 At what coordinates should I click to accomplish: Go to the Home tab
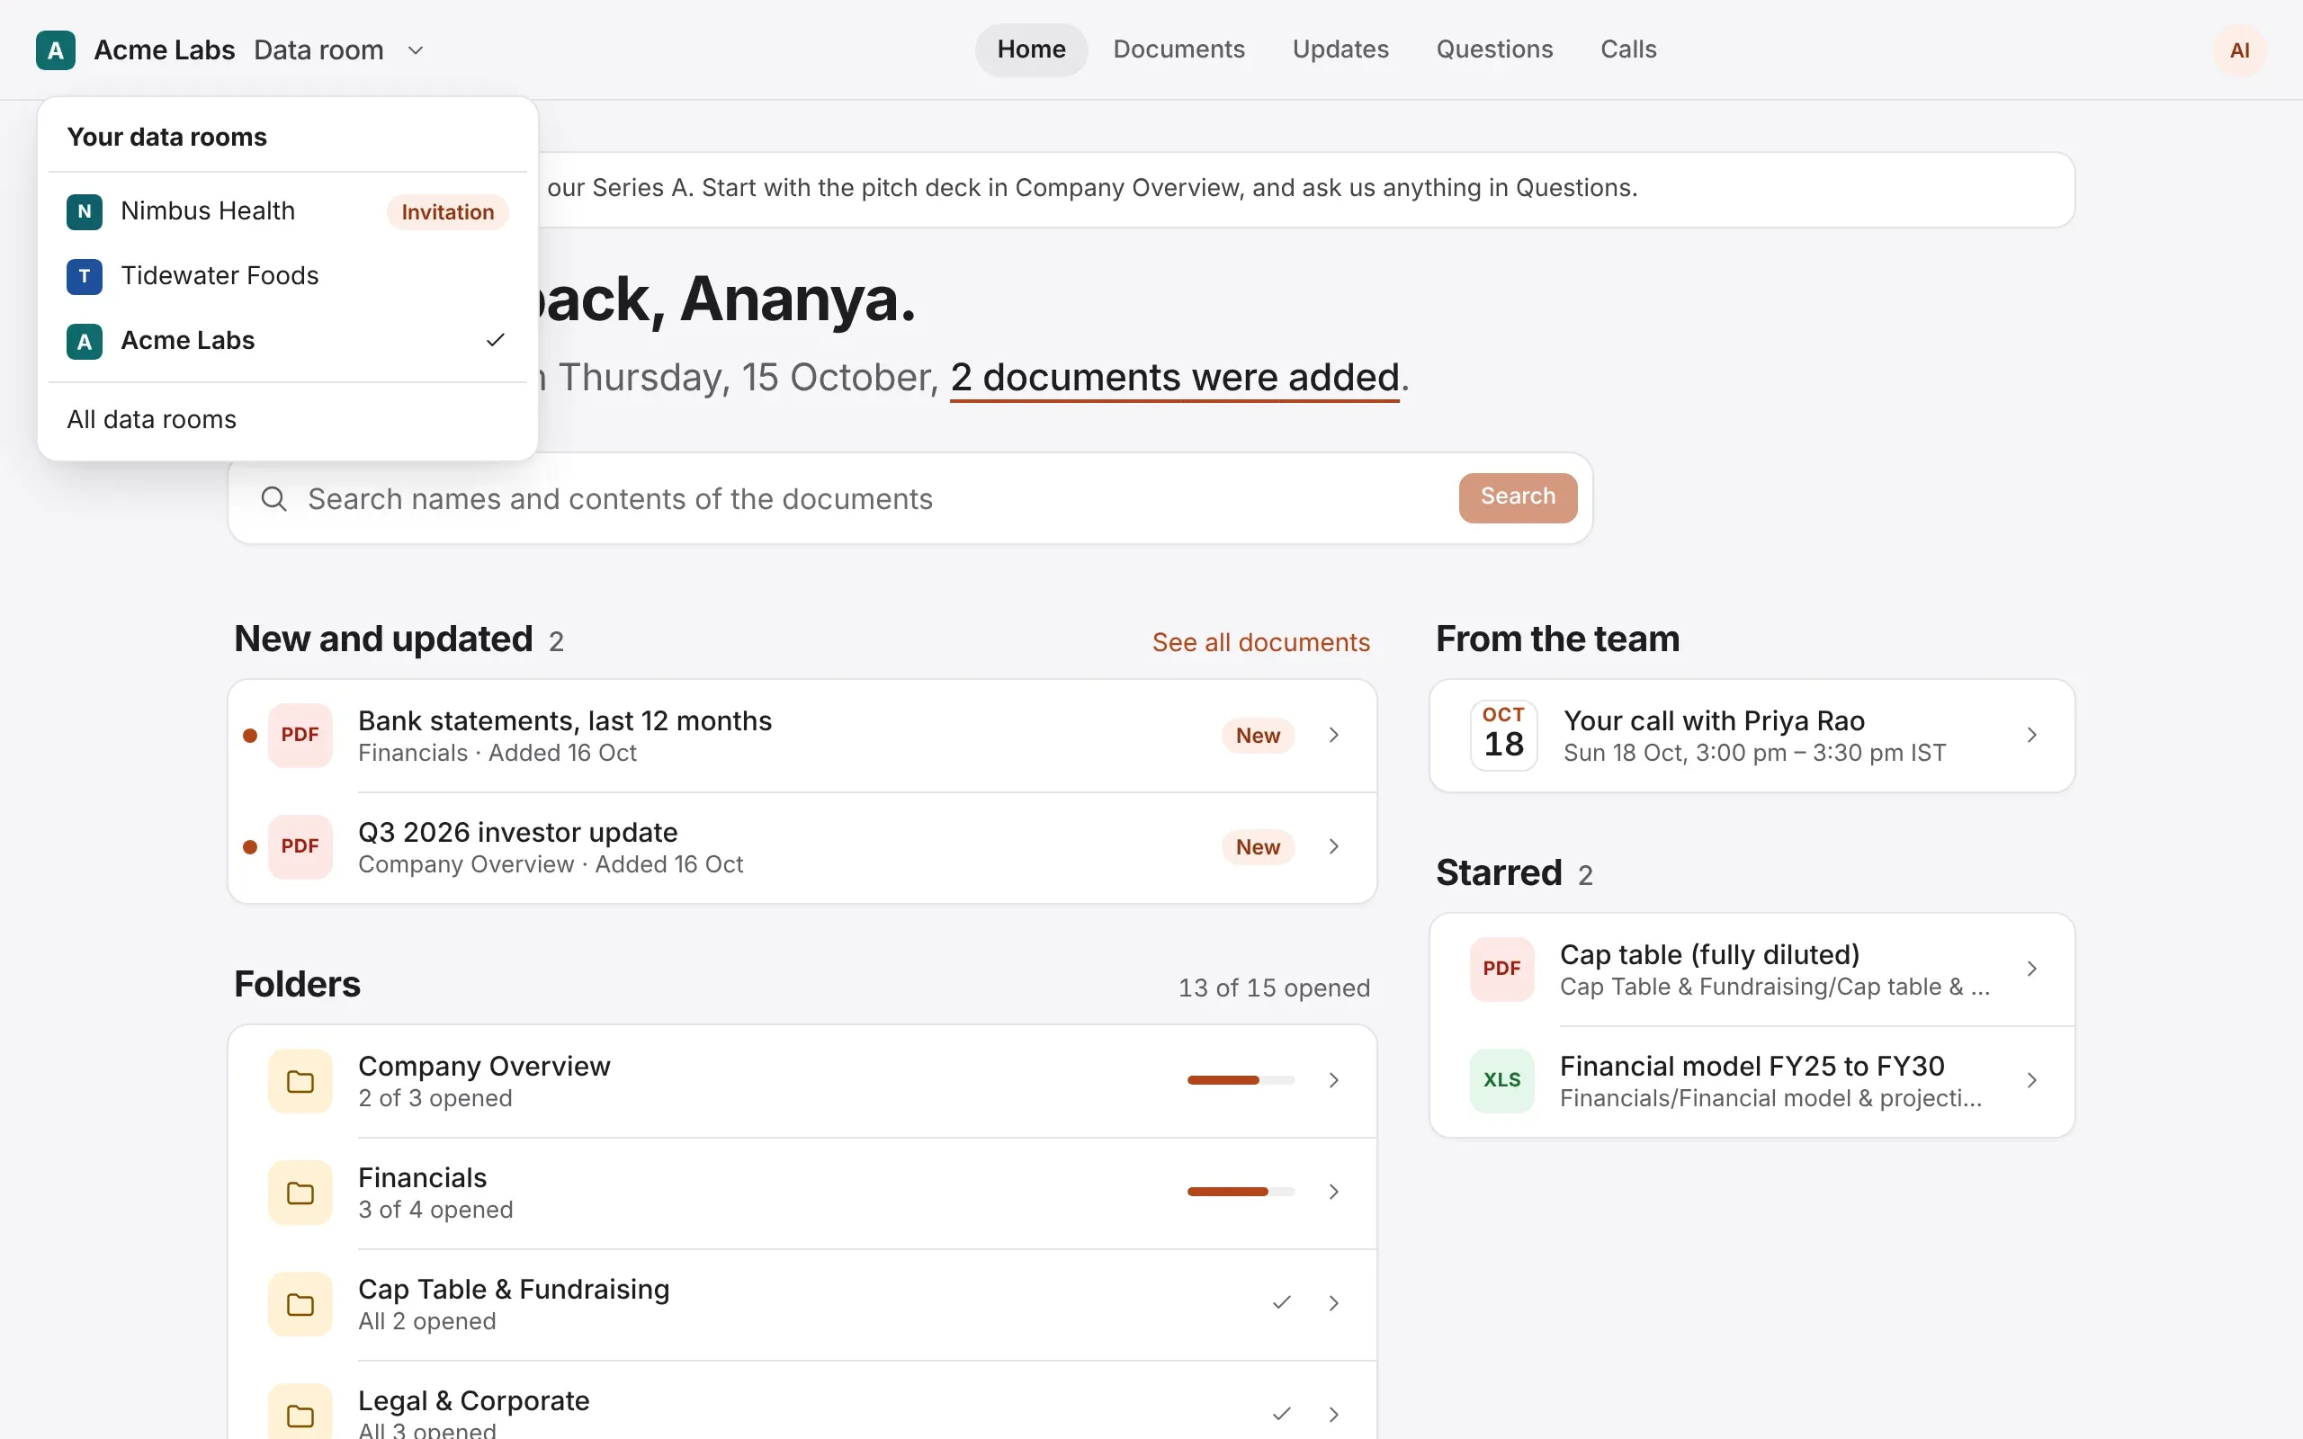[x=1031, y=49]
